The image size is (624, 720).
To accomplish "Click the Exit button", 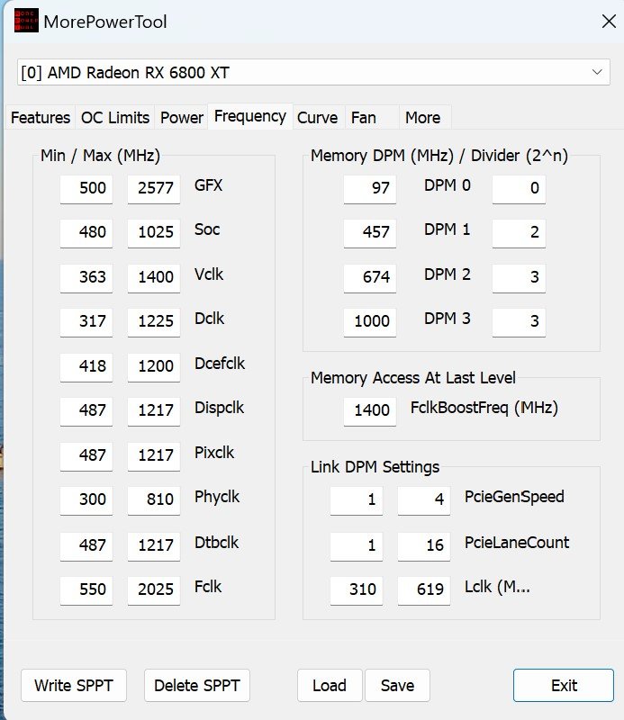I will click(564, 685).
